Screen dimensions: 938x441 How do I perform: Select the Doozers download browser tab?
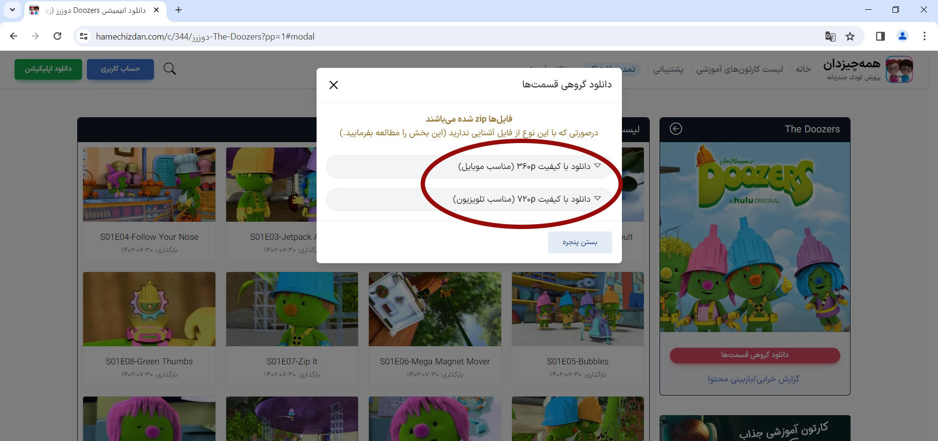pyautogui.click(x=95, y=10)
